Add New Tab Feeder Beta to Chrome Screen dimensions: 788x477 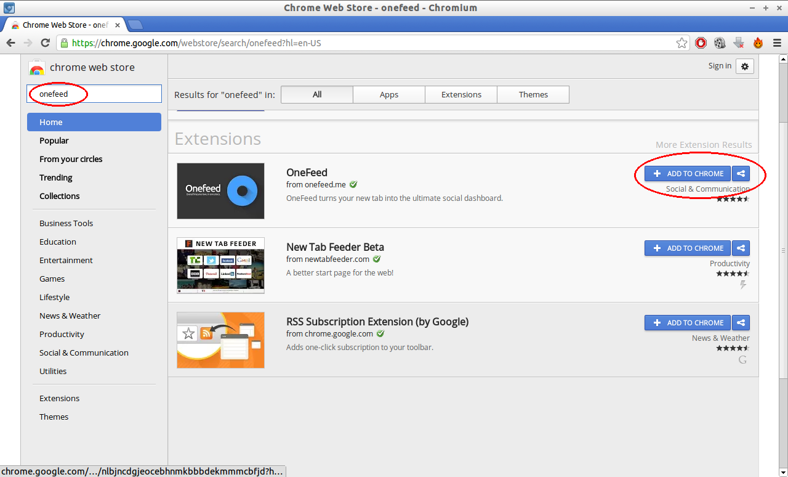click(x=688, y=248)
